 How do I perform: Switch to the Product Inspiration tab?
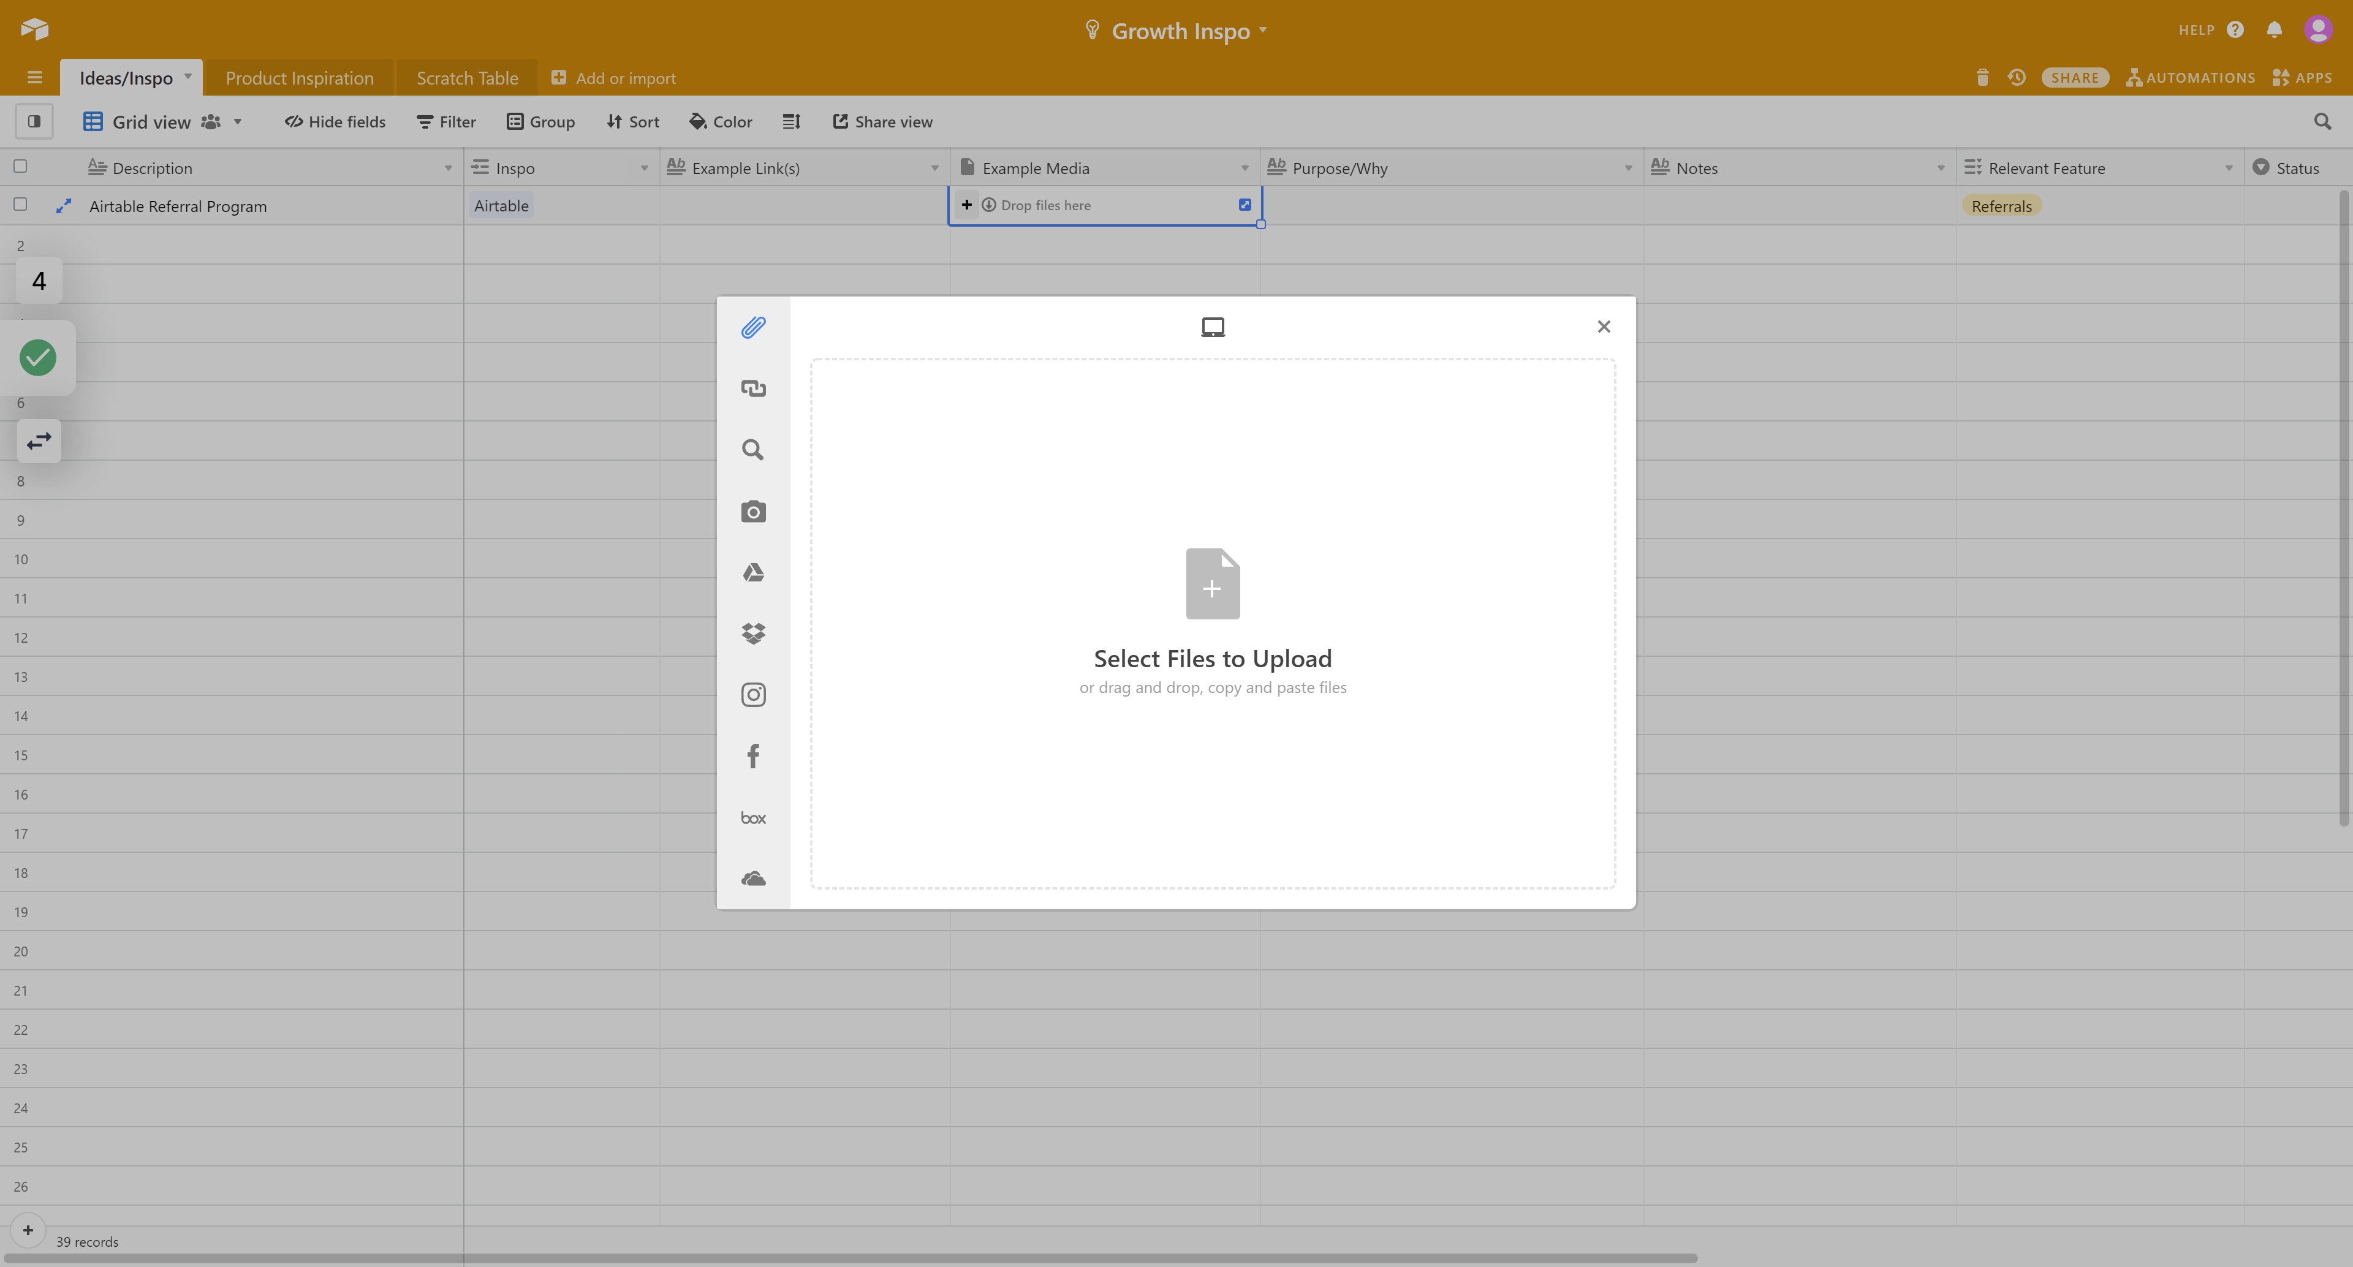click(300, 78)
